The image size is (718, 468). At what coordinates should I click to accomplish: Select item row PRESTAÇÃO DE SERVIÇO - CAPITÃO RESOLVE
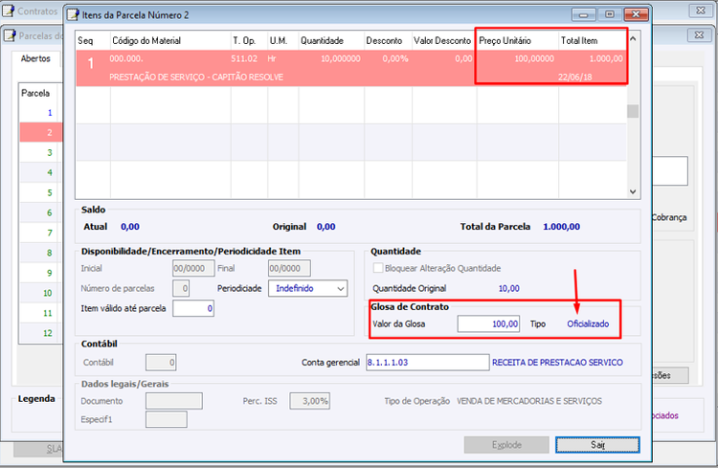350,68
